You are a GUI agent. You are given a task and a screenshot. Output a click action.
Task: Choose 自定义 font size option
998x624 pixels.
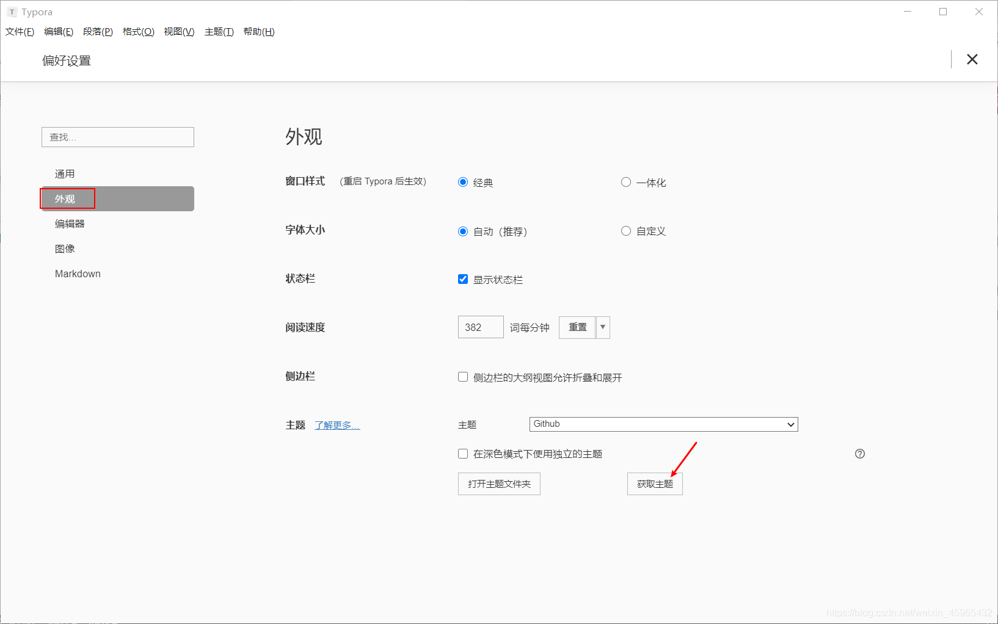pyautogui.click(x=626, y=231)
